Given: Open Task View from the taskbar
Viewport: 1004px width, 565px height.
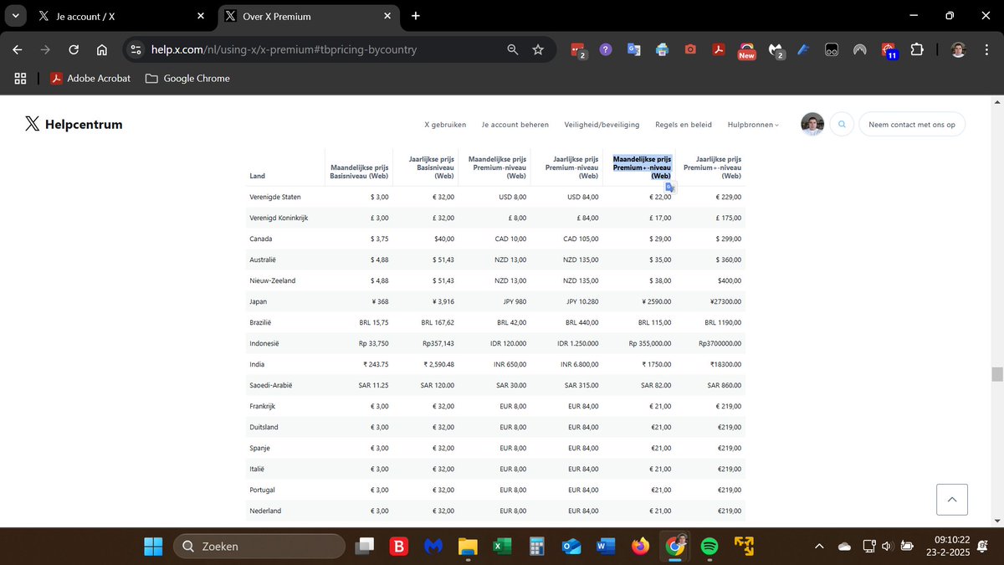Looking at the screenshot, I should tap(365, 546).
